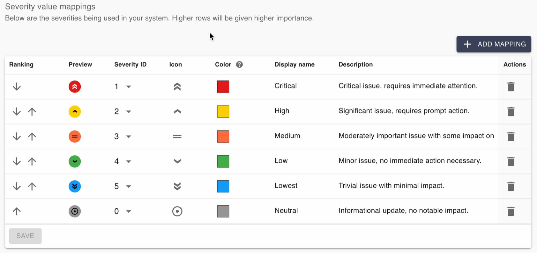The image size is (537, 253).
Task: Remove the Neutral severity row
Action: pos(511,211)
